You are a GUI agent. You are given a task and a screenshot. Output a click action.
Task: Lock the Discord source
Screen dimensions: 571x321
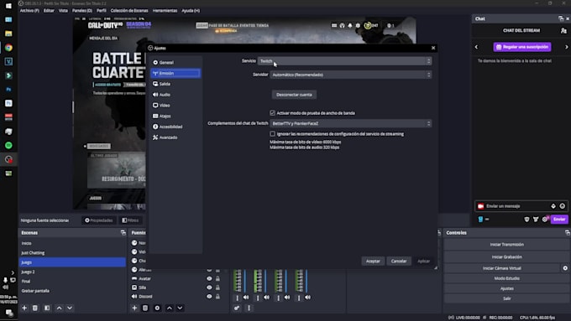point(217,297)
